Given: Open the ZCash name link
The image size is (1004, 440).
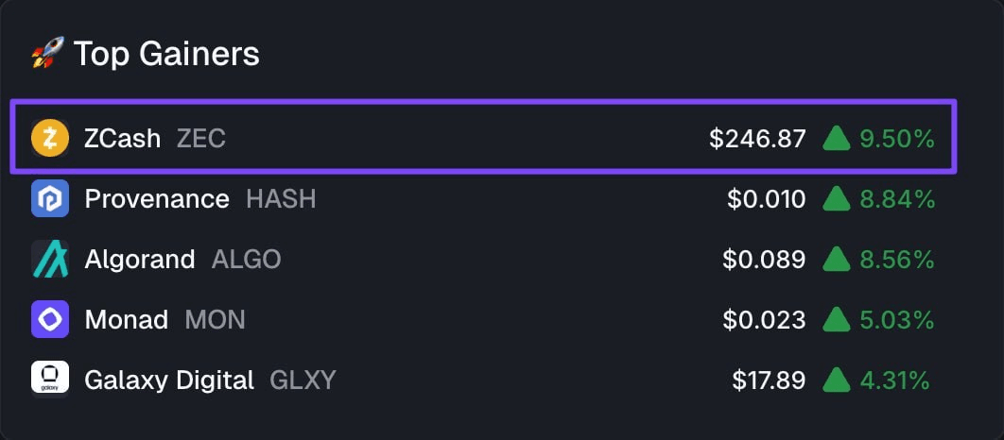Looking at the screenshot, I should click(x=123, y=140).
